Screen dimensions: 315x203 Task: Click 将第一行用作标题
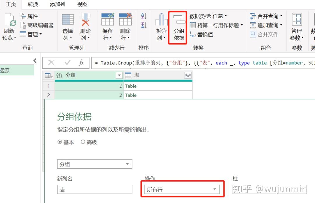216,25
